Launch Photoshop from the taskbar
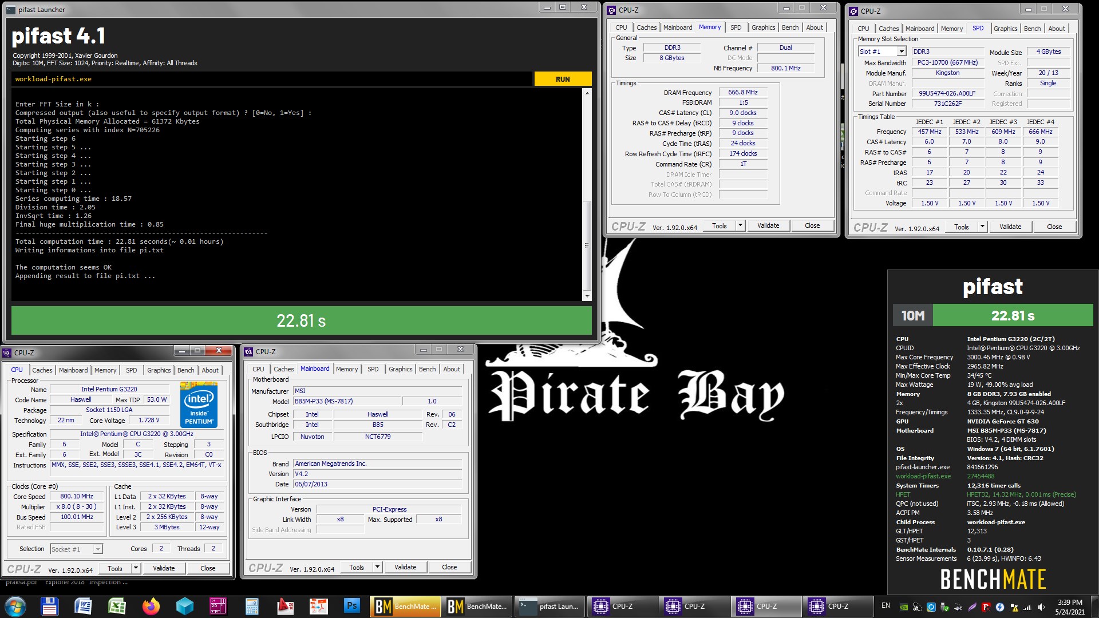The width and height of the screenshot is (1099, 618). [352, 606]
